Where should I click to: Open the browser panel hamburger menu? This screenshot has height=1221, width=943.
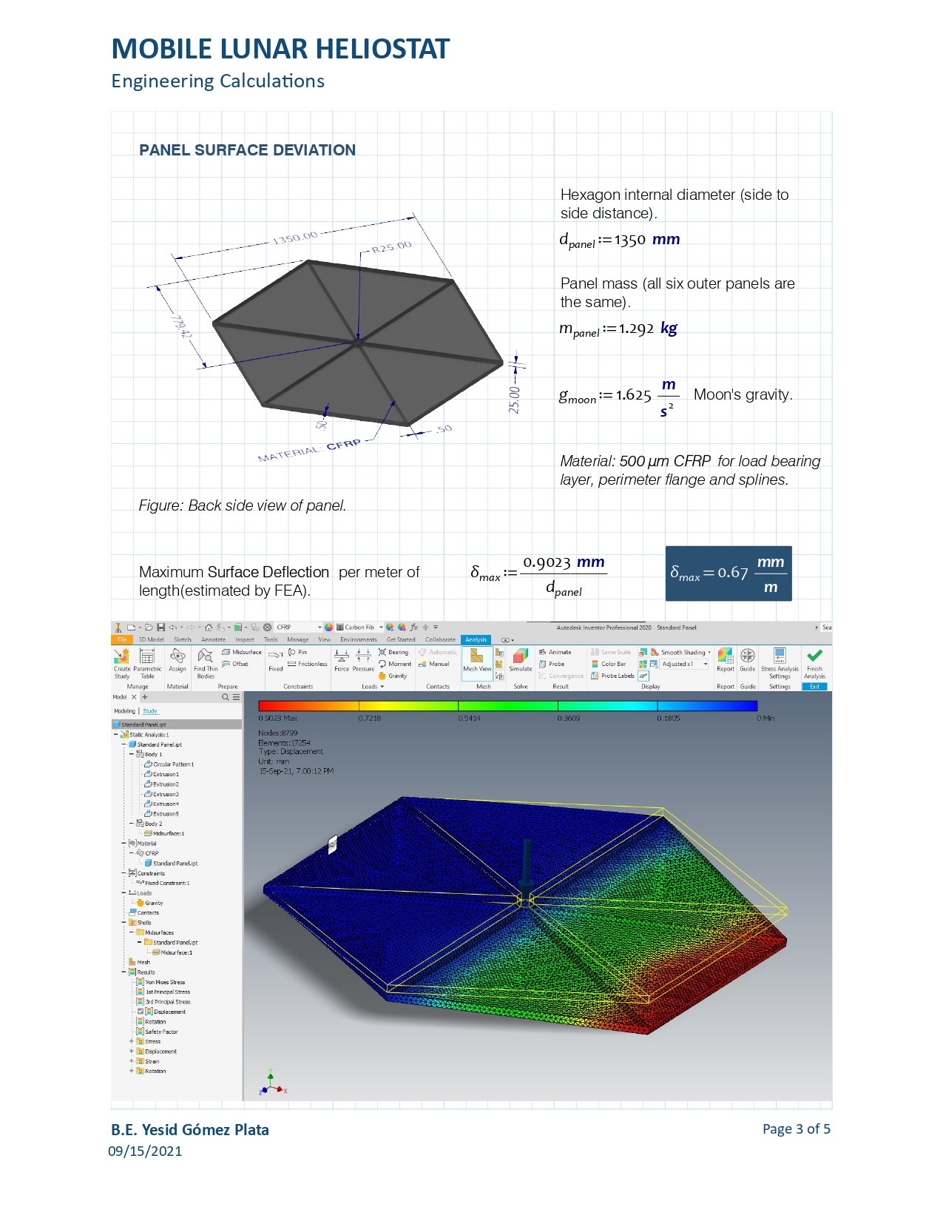237,697
